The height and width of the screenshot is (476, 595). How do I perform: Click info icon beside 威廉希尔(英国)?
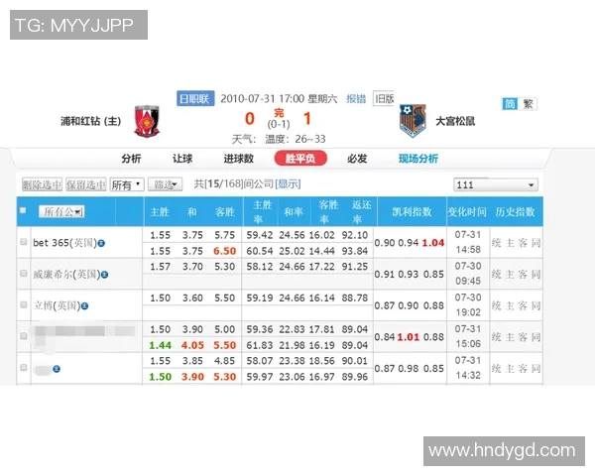click(103, 273)
